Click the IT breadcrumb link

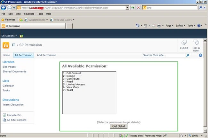coord(13,45)
